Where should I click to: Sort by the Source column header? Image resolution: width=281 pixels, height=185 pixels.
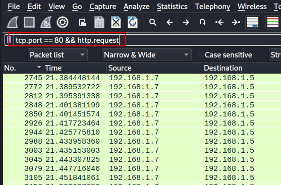click(154, 68)
